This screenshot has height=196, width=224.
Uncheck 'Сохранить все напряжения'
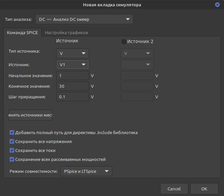[x=12, y=142]
